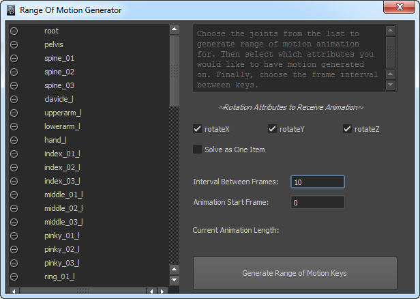Screen dimensions: 420x299
Task: Click the circle-minus icon beside pinky_01_l
Action: pyautogui.click(x=14, y=236)
